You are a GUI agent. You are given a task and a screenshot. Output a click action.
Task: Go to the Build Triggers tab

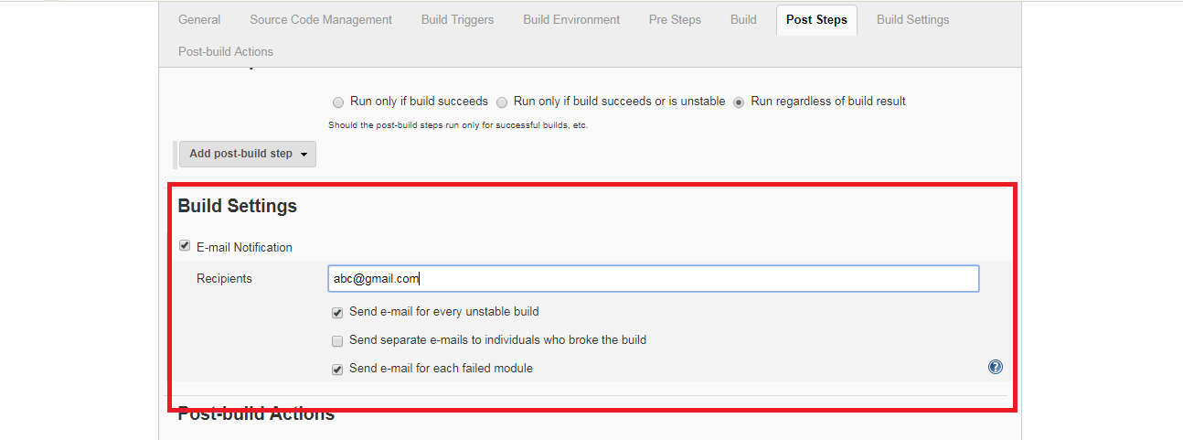pos(458,19)
